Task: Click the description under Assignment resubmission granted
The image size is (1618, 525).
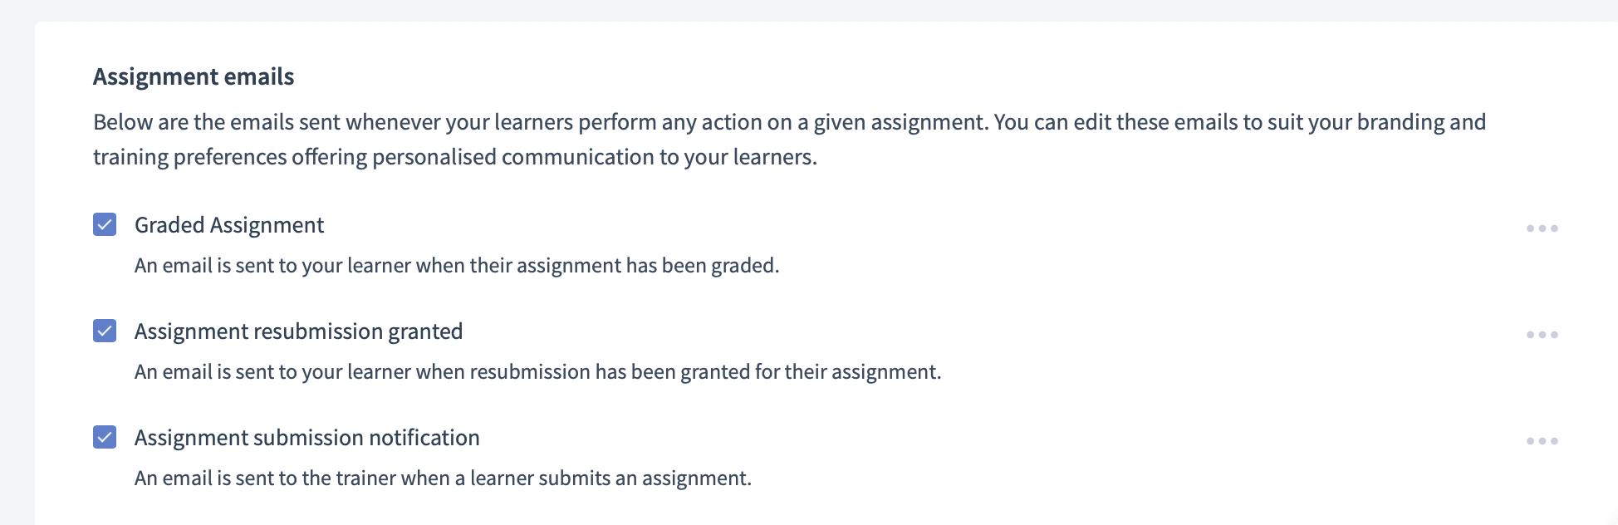Action: (537, 372)
